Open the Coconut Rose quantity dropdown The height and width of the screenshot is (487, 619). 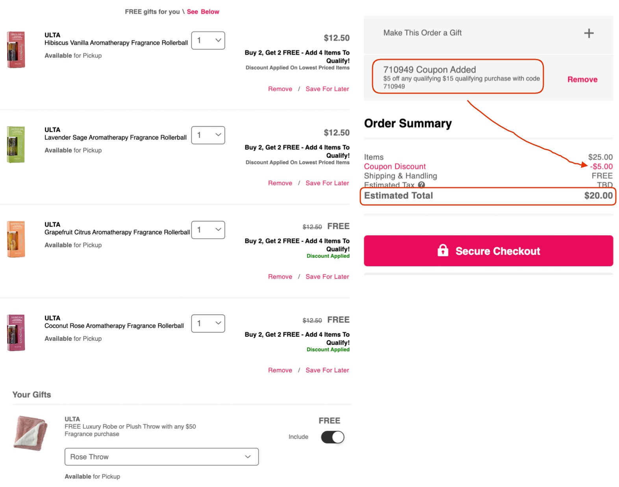208,323
